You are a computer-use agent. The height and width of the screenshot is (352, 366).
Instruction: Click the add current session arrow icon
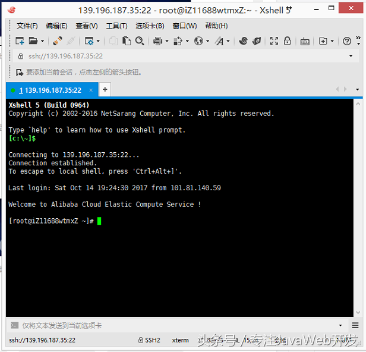click(20, 72)
